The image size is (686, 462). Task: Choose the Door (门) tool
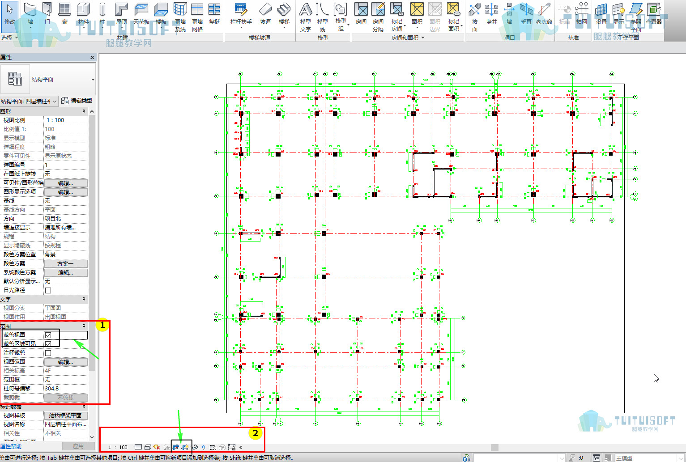pyautogui.click(x=47, y=14)
